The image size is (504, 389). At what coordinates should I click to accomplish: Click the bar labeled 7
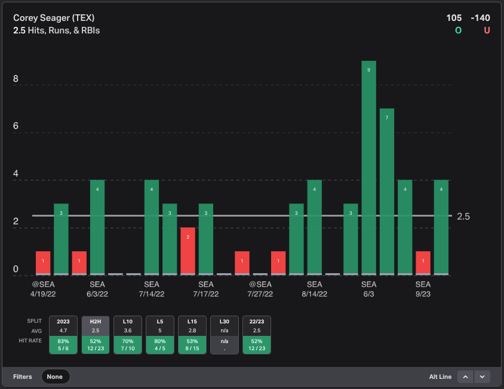coord(387,192)
